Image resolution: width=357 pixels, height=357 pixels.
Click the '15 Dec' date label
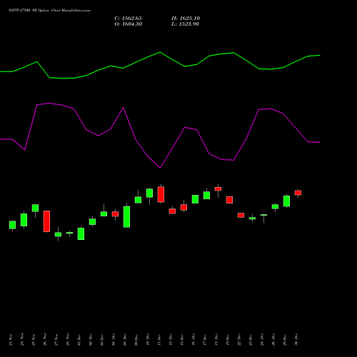coord(182,340)
